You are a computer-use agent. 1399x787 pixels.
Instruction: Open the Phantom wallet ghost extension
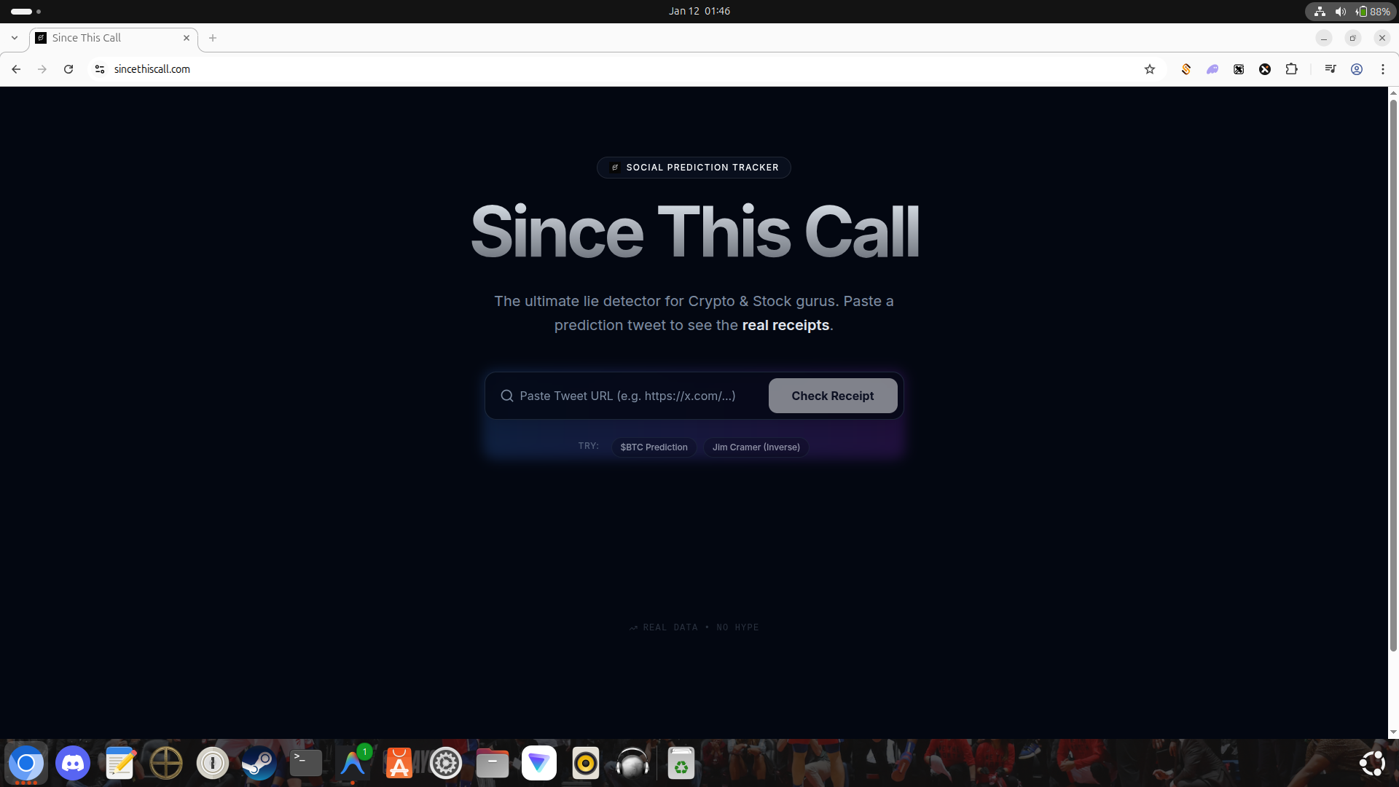(1212, 68)
